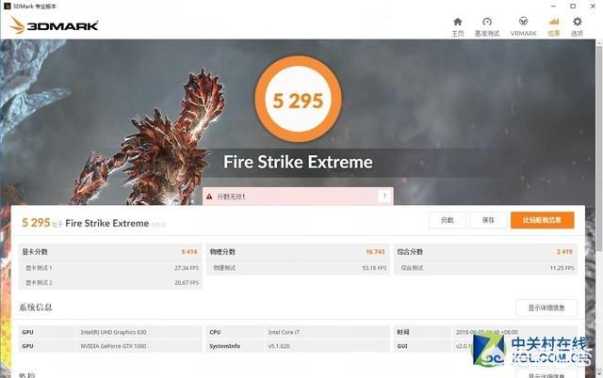
Task: Show detailed info for 系统信息 section
Action: point(546,307)
